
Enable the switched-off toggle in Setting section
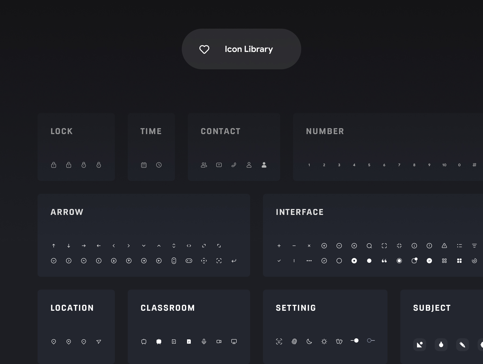coord(371,340)
